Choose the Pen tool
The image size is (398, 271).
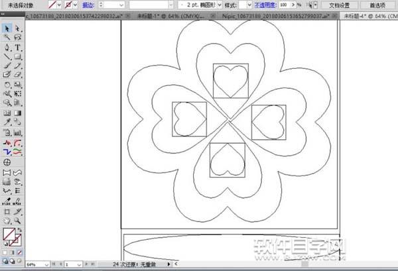coord(7,48)
